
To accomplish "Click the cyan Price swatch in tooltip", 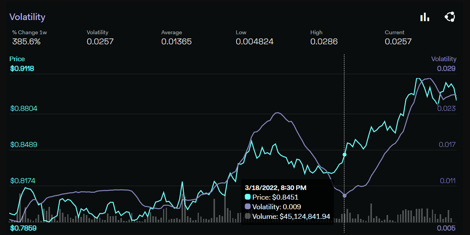I will pyautogui.click(x=248, y=197).
